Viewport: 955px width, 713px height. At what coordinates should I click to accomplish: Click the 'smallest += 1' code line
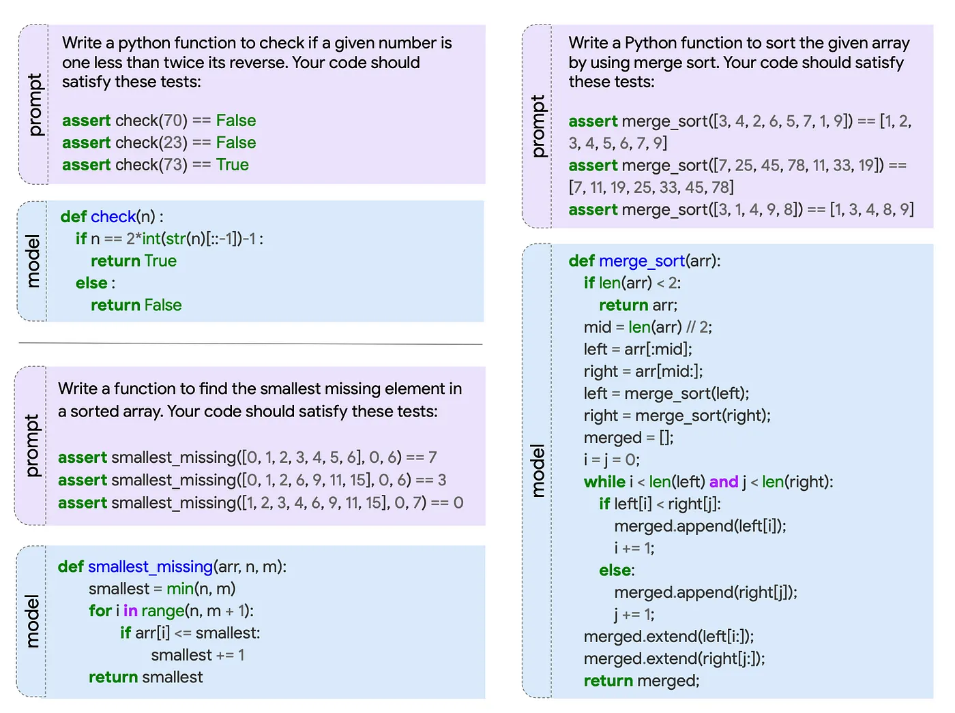click(198, 655)
